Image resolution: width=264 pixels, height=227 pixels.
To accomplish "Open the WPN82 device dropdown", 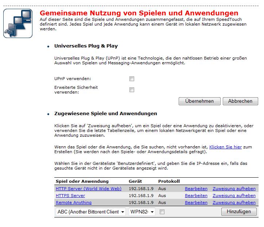I will click(142, 212).
